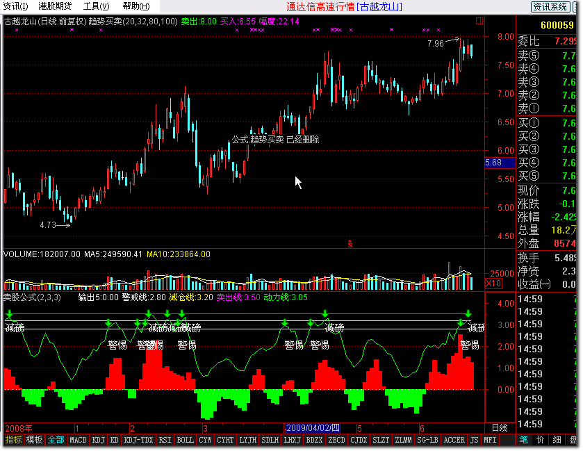This screenshot has width=583, height=451.
Task: Select the 模板 tab
Action: point(34,440)
